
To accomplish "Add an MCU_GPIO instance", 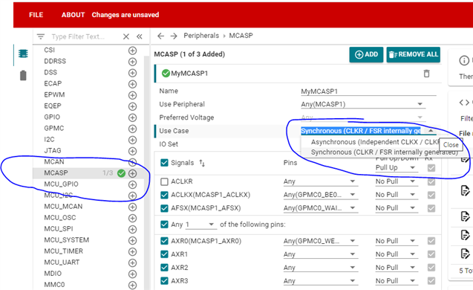I will pyautogui.click(x=132, y=184).
